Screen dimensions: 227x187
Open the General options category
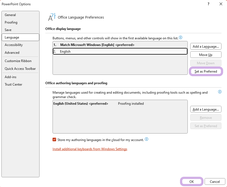coord(10,15)
